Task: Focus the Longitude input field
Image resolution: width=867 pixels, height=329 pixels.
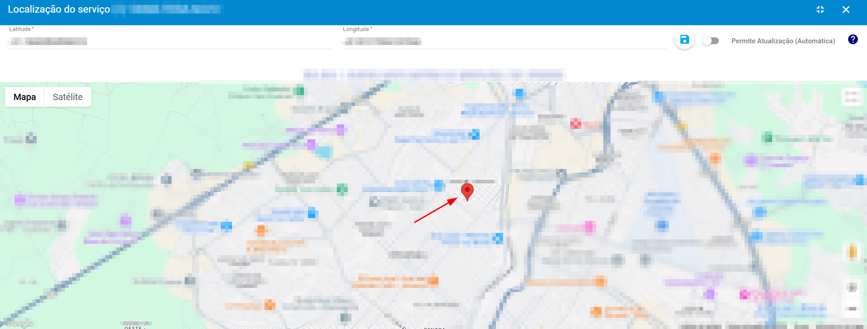Action: 504,41
